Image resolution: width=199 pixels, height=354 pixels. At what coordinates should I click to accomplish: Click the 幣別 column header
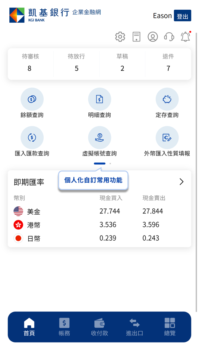(19, 198)
